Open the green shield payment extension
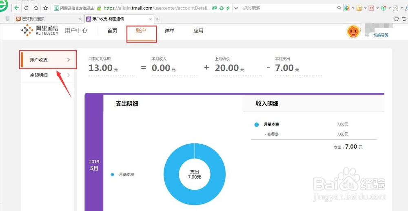The width and height of the screenshot is (408, 211). (384, 8)
